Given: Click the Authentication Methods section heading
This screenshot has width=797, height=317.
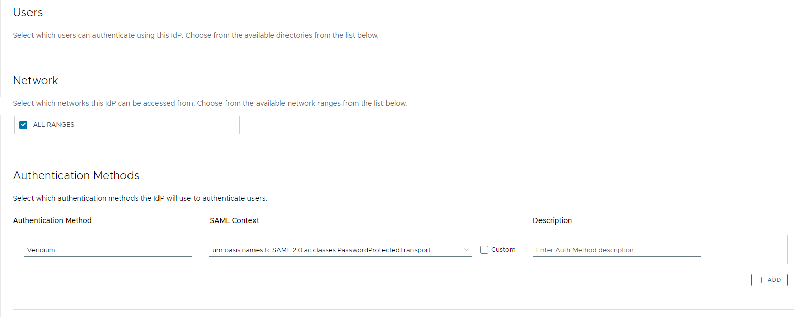Looking at the screenshot, I should click(x=76, y=176).
